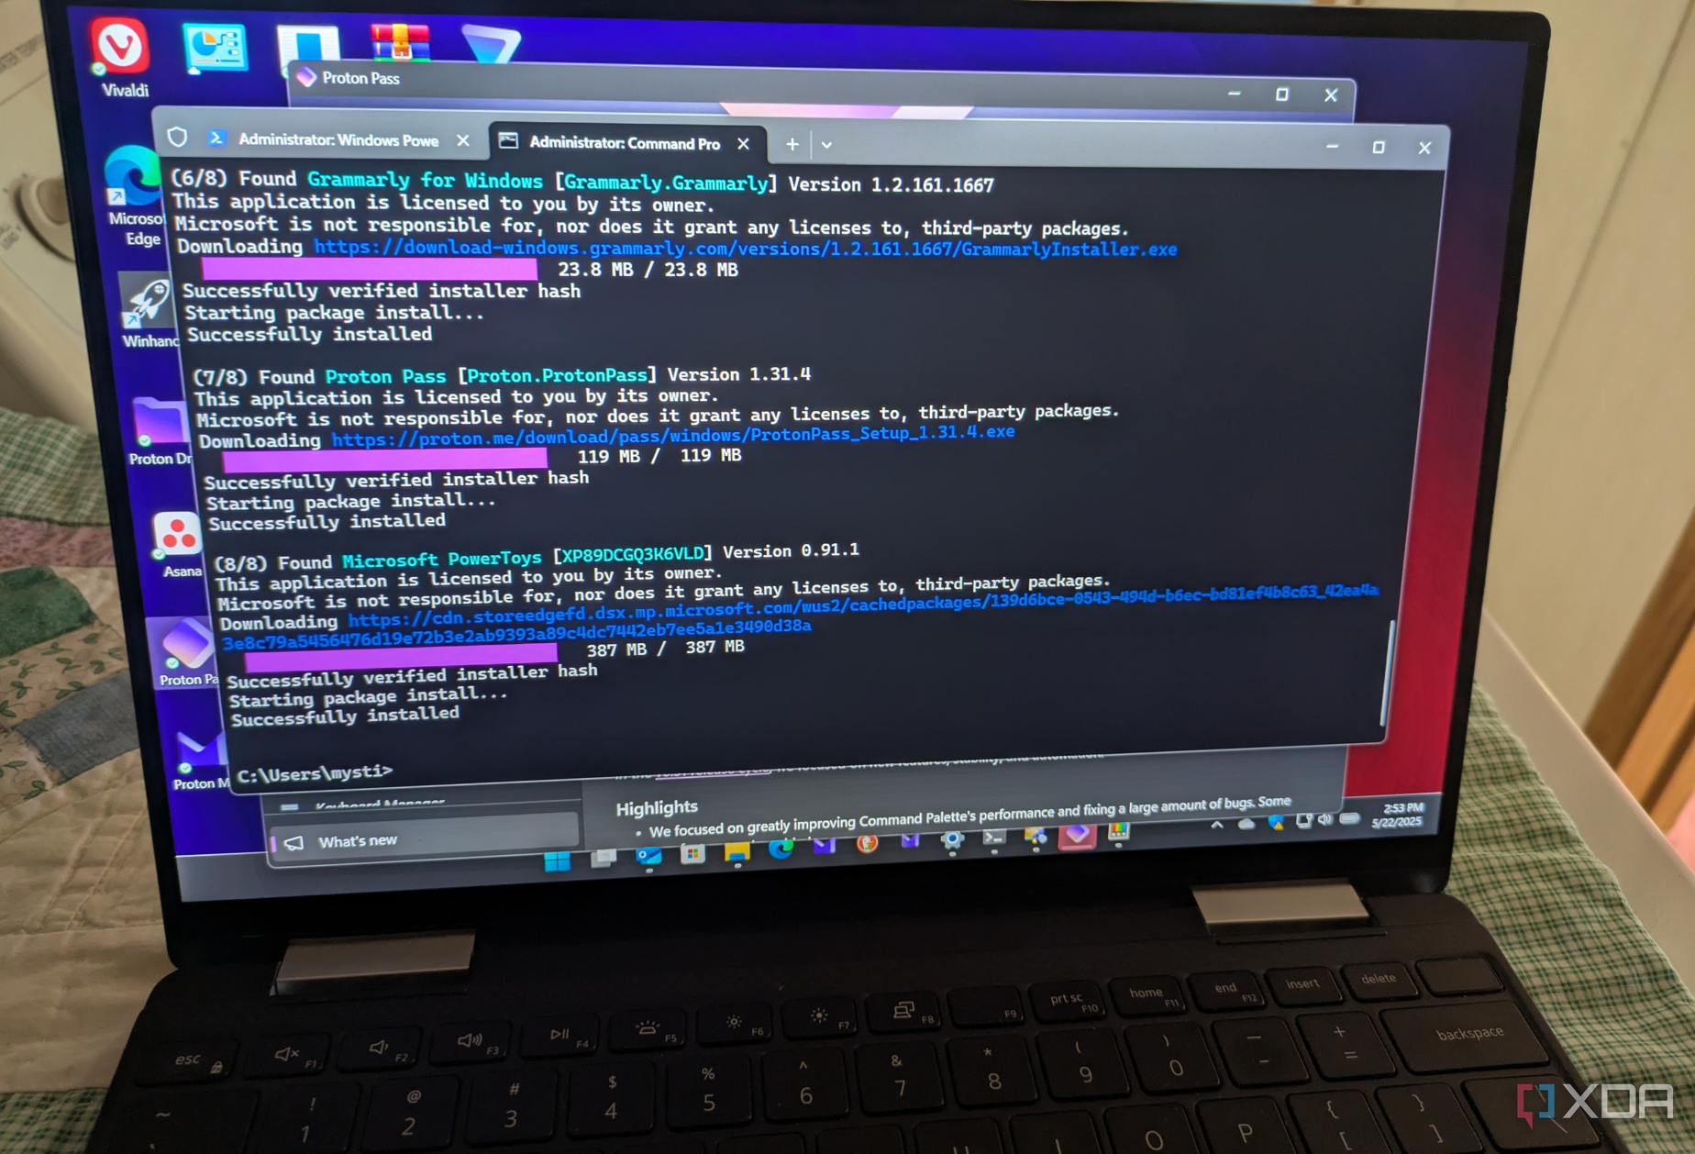Open the WinRAR desktop icon

(400, 42)
